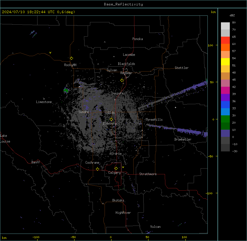Select the Innisfail label
The image size is (247, 241).
(119, 93)
